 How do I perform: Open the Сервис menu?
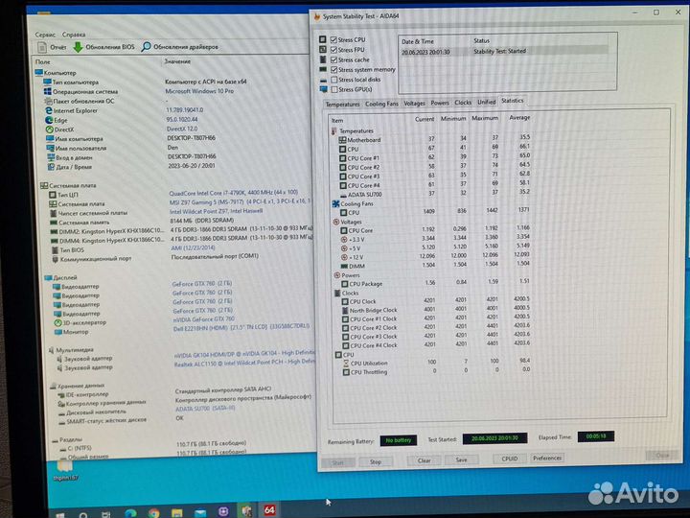45,35
